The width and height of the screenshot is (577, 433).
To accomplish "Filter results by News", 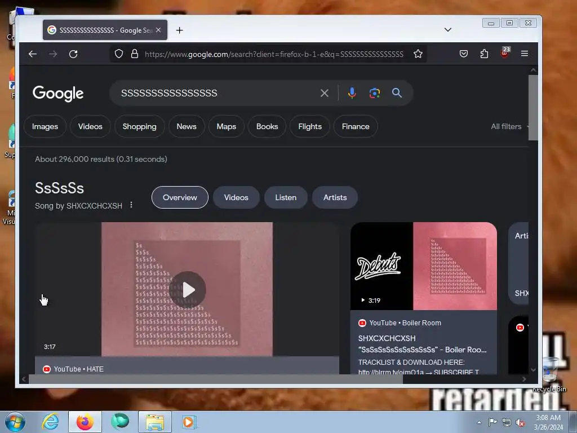I will tap(187, 126).
